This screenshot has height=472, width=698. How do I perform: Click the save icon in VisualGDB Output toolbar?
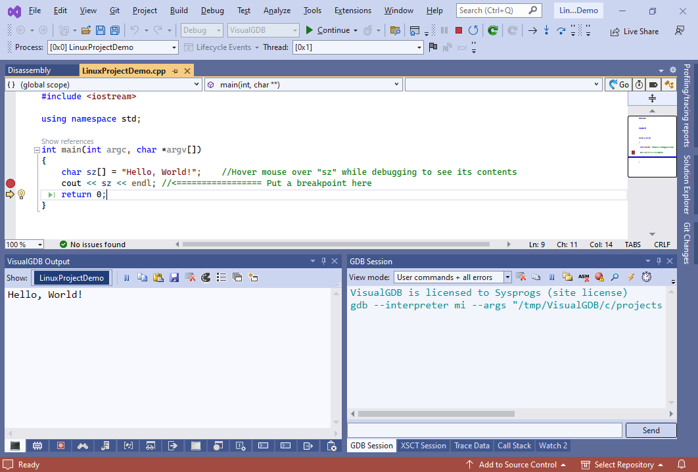(x=174, y=278)
